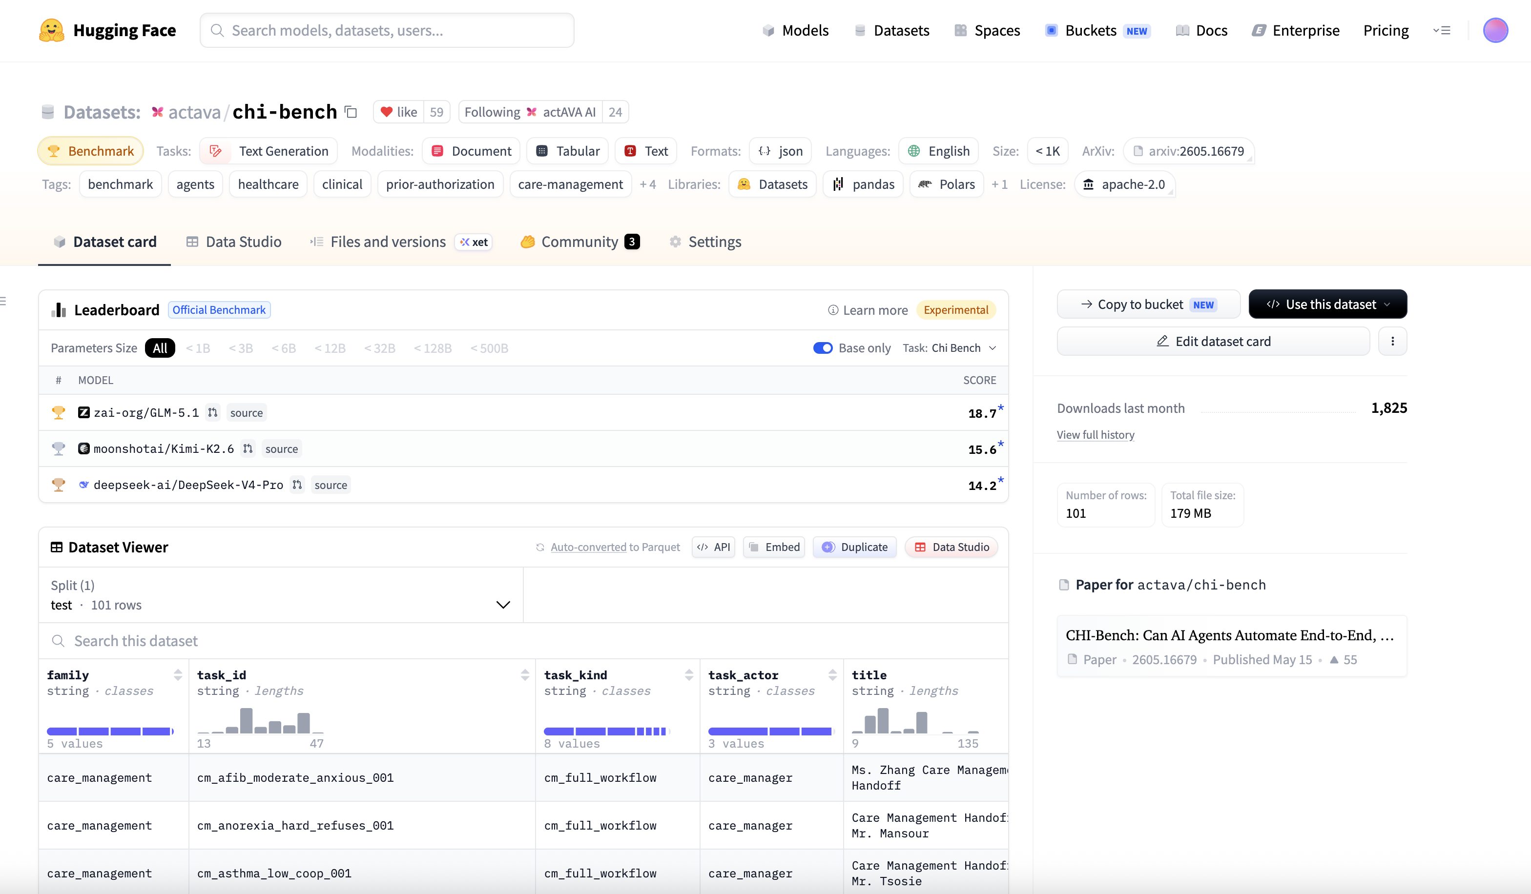Viewport: 1531px width, 894px height.
Task: Click the actAVA logo beside actava
Action: coord(157,112)
